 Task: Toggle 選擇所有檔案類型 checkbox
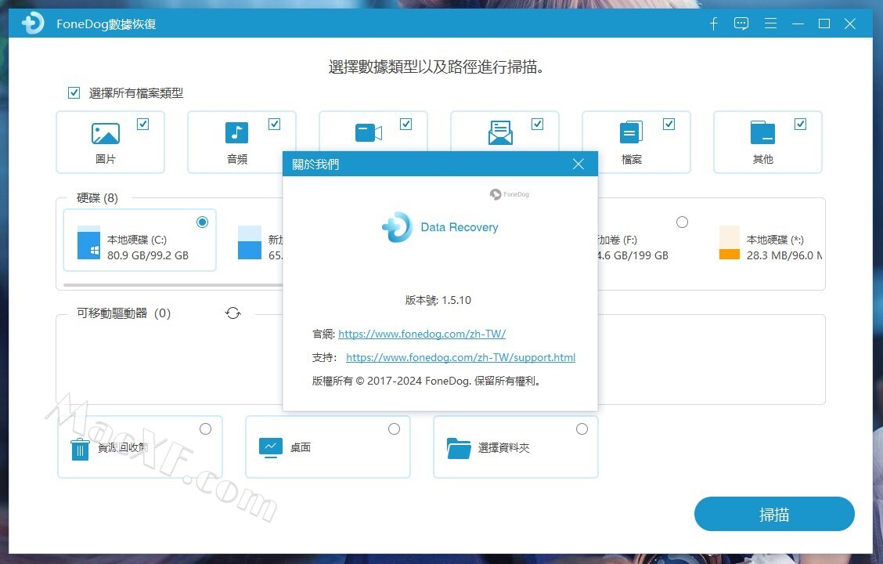(74, 92)
